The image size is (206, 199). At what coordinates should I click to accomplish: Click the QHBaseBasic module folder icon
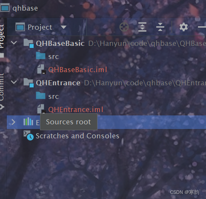[x=29, y=43]
